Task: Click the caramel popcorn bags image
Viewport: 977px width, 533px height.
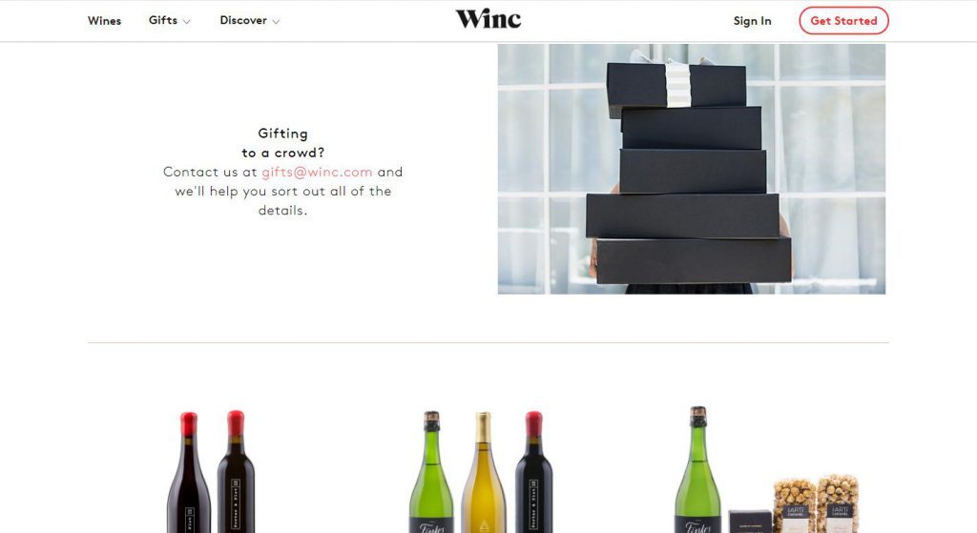Action: pyautogui.click(x=817, y=503)
